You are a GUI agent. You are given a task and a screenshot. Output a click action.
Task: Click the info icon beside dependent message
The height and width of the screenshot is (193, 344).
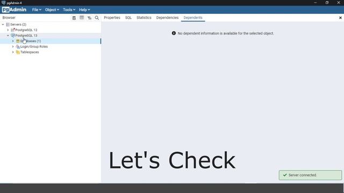174,33
